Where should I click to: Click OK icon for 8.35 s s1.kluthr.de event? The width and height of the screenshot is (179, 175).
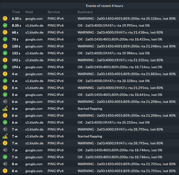(5, 25)
